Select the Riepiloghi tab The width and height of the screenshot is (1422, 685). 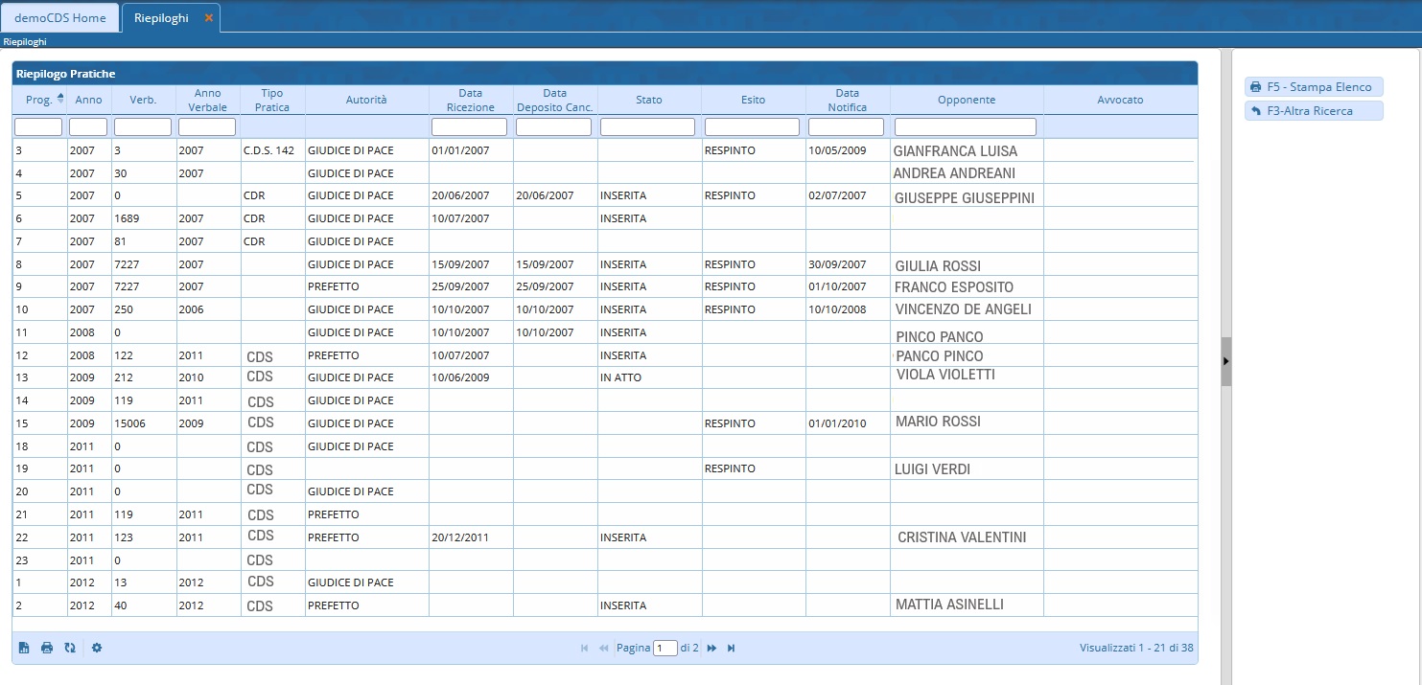tap(161, 17)
